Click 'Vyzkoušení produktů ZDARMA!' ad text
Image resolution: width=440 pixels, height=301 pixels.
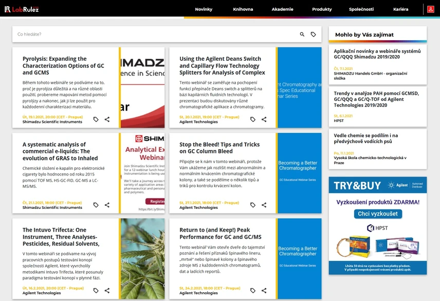378,202
